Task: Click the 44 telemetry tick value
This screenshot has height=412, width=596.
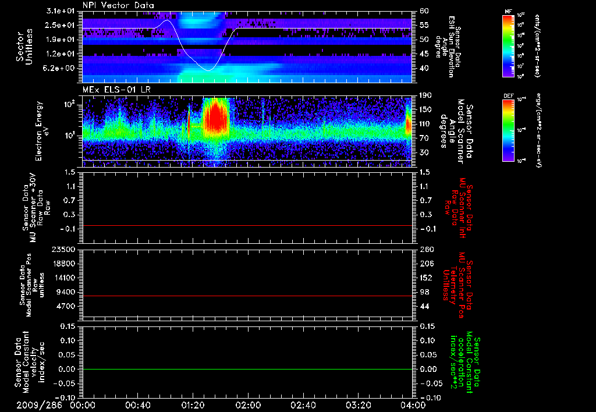Action: pyautogui.click(x=424, y=306)
